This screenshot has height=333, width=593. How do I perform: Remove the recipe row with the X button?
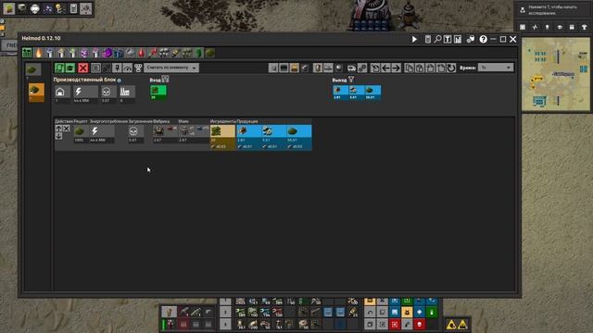(x=66, y=129)
